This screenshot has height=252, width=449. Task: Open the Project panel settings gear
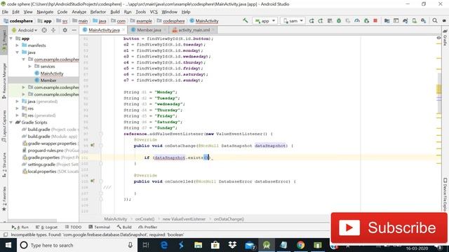(x=65, y=30)
